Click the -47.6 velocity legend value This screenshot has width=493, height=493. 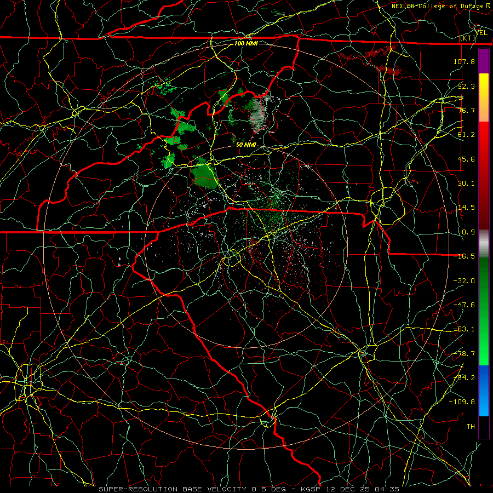click(x=464, y=305)
